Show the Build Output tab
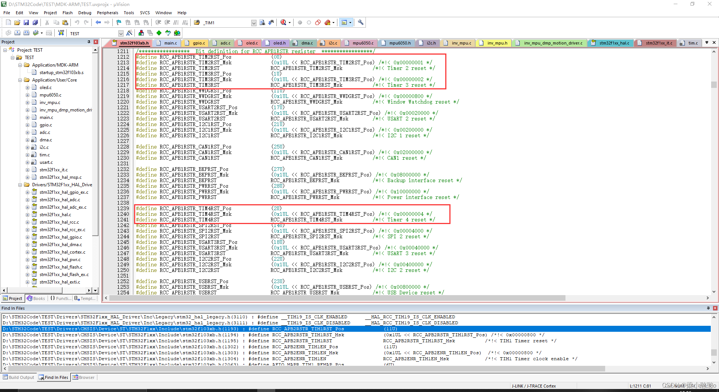 pyautogui.click(x=18, y=377)
